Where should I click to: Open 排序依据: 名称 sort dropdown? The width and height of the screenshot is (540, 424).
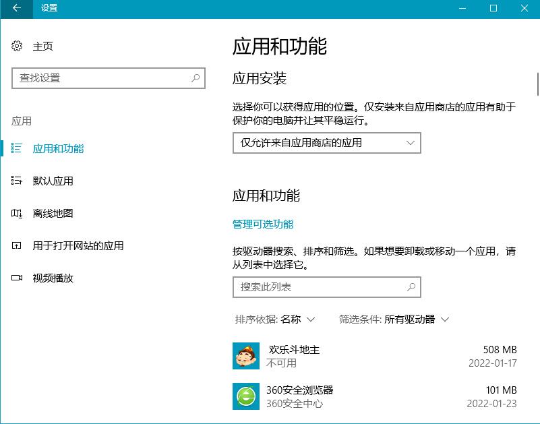tap(275, 320)
